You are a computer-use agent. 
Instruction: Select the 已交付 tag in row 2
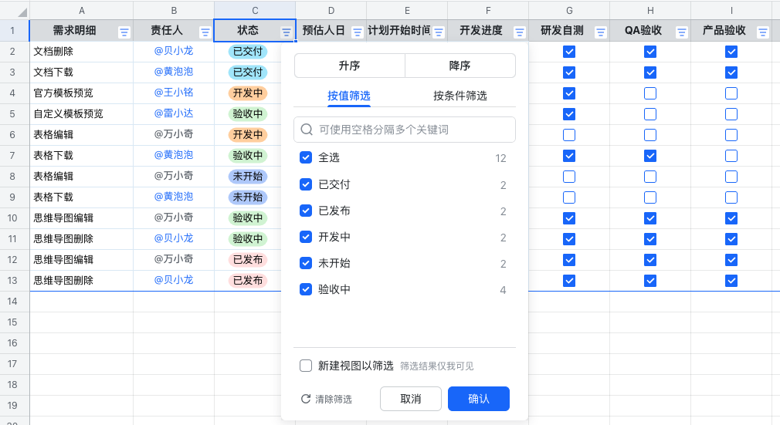[248, 51]
